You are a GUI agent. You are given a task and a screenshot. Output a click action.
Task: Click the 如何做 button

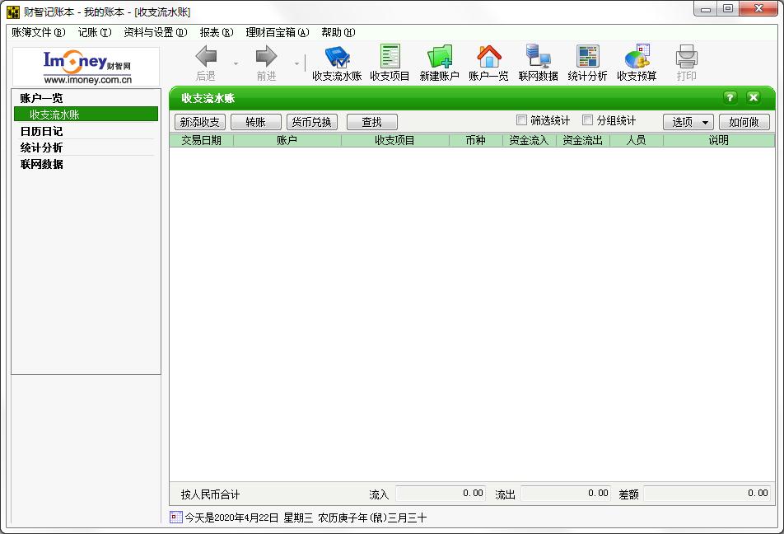point(744,122)
